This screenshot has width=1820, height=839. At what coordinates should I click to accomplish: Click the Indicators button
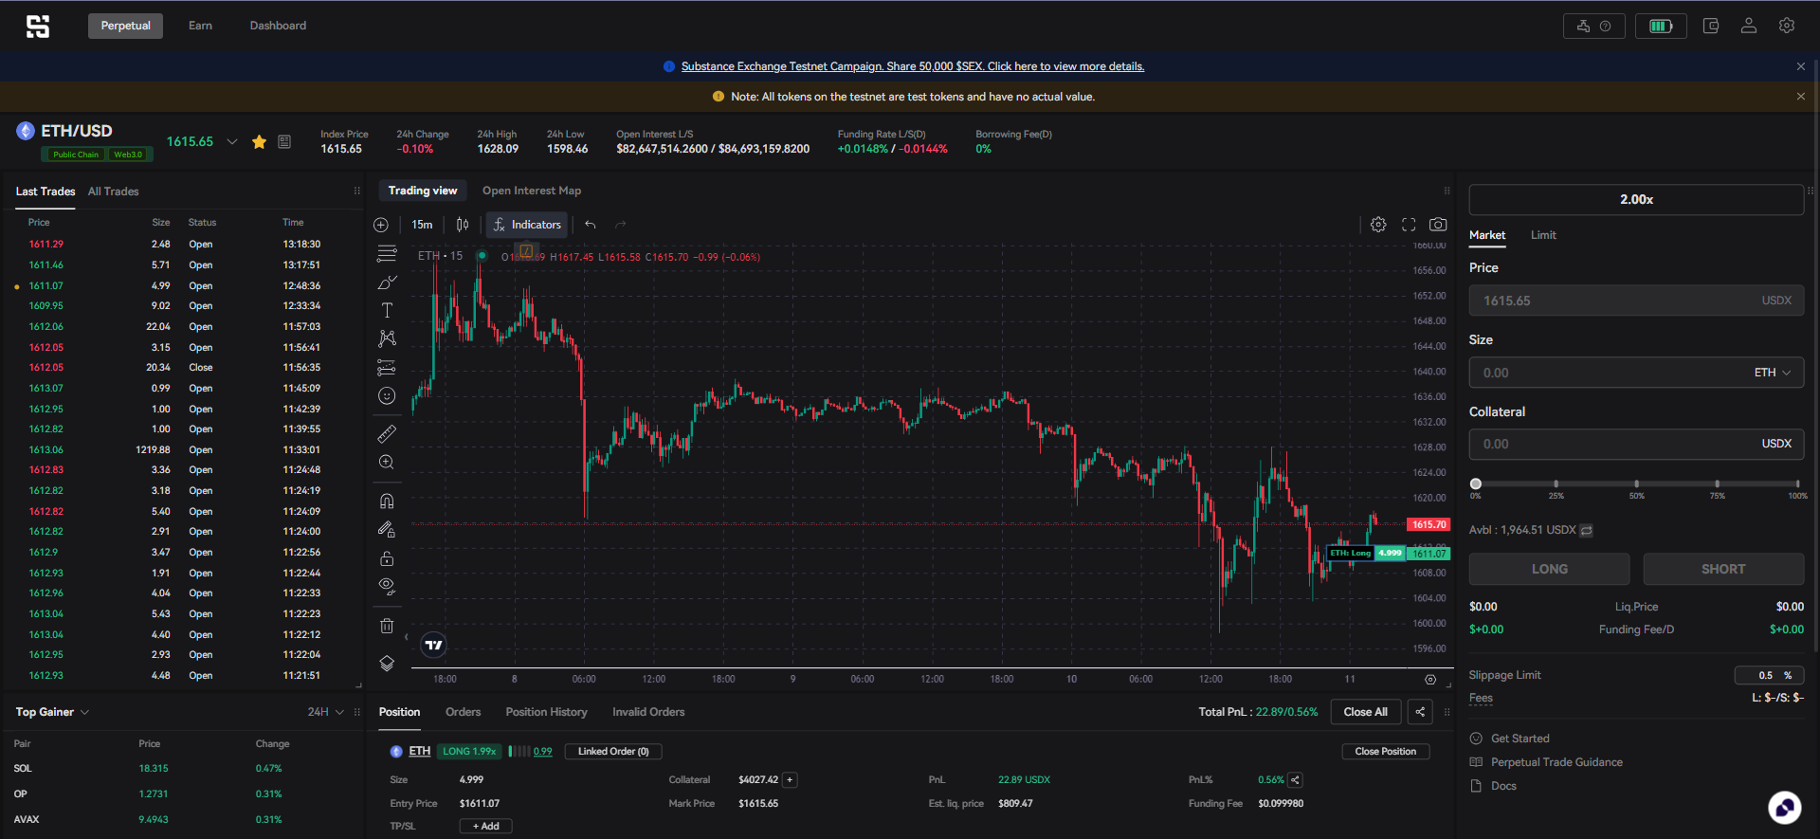pos(527,225)
